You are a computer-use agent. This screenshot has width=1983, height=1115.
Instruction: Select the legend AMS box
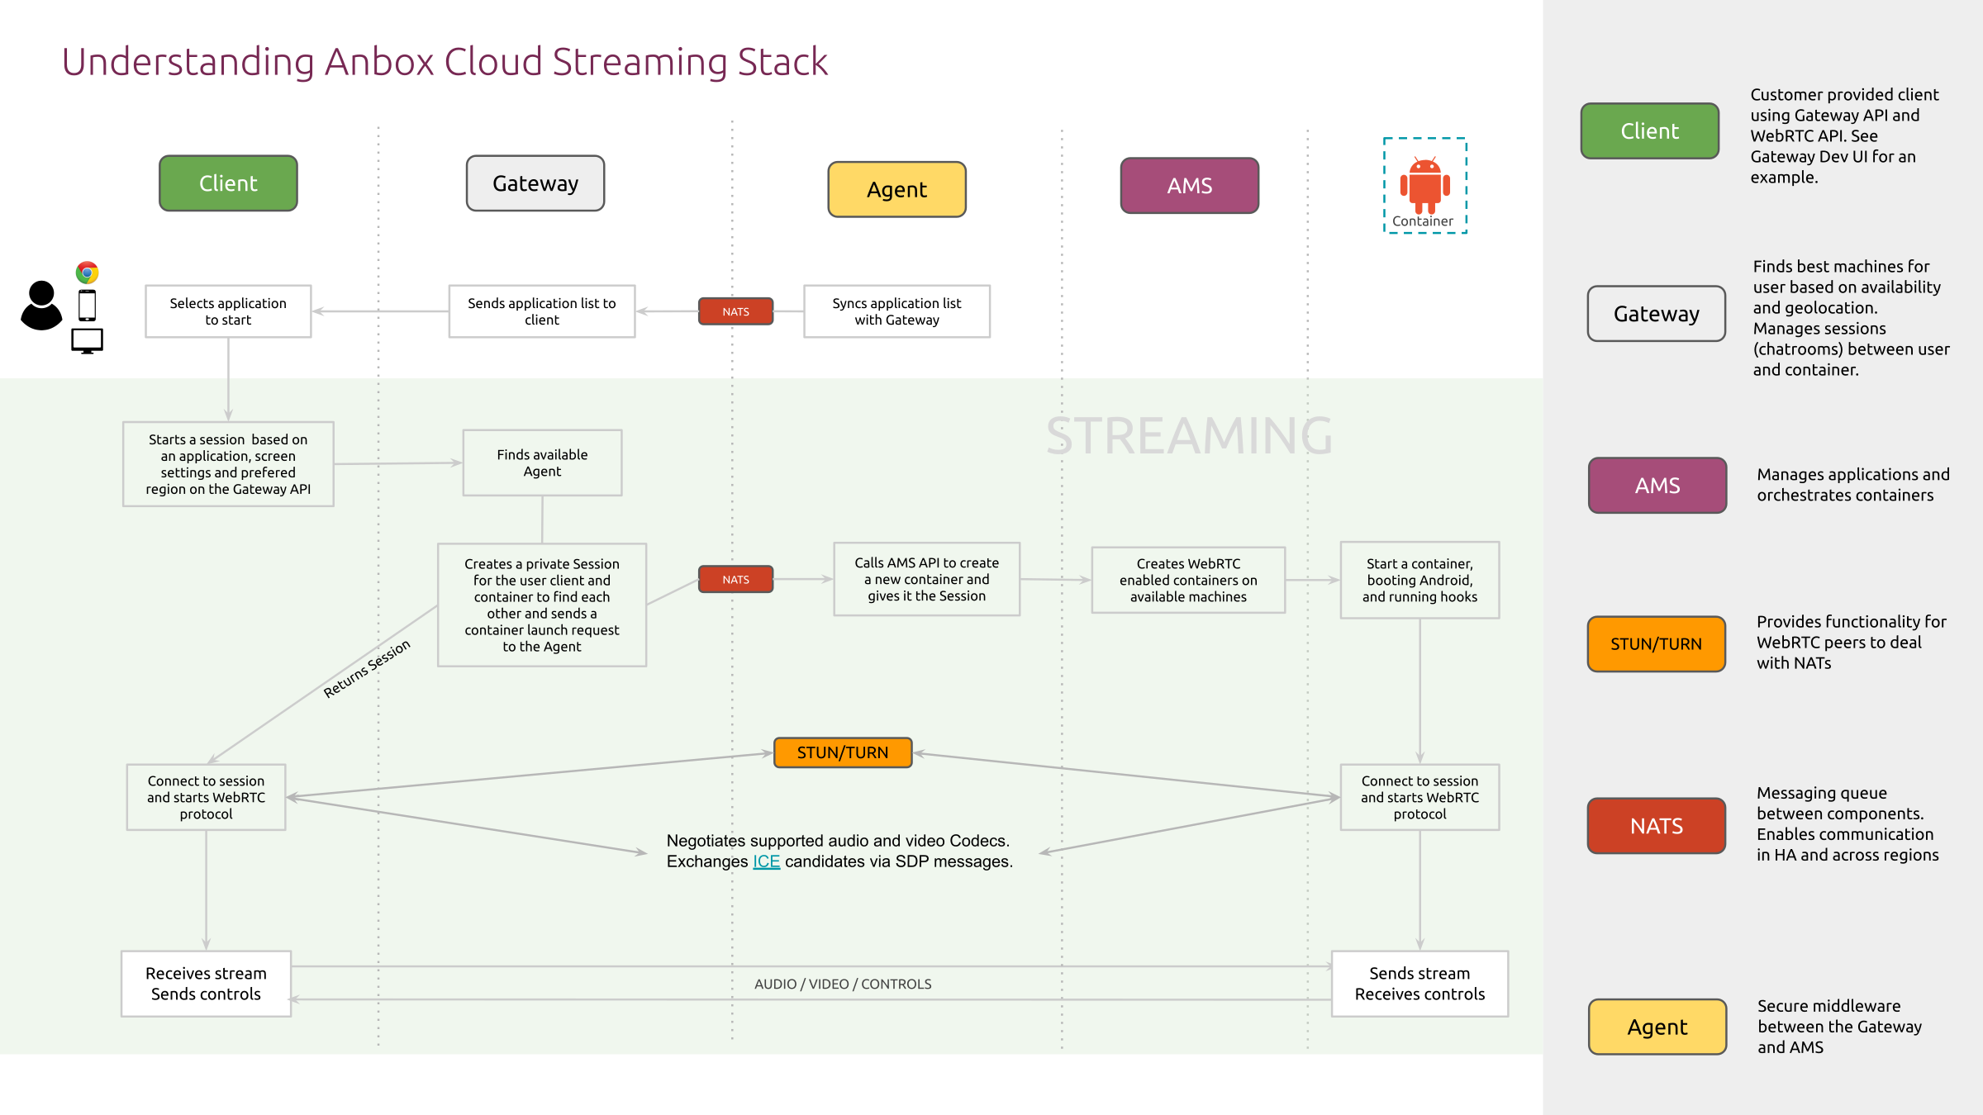(1657, 486)
